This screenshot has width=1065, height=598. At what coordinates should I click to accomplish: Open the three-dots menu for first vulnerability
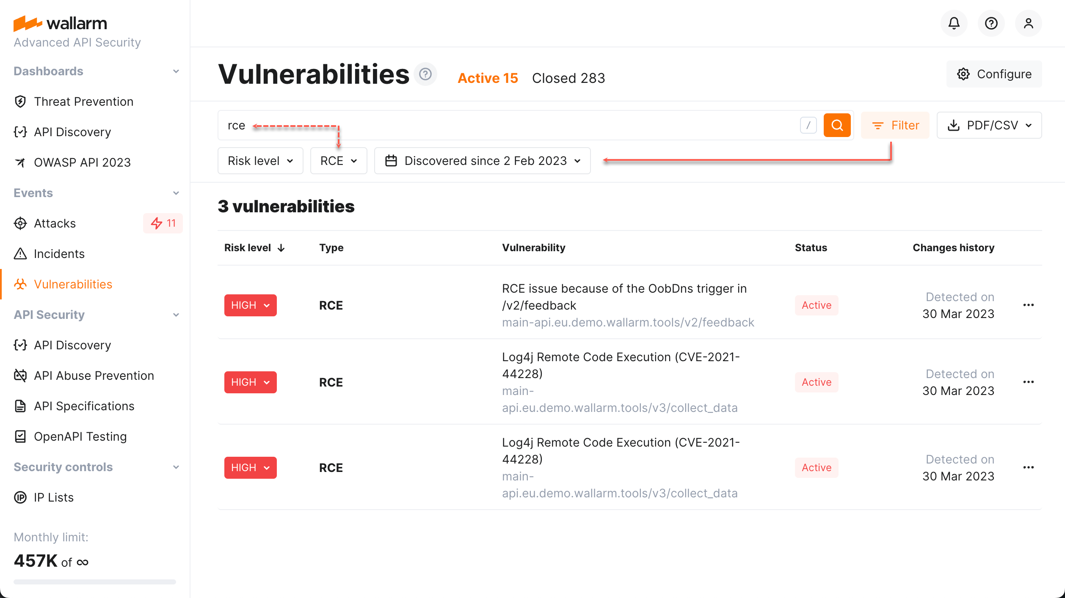1028,305
